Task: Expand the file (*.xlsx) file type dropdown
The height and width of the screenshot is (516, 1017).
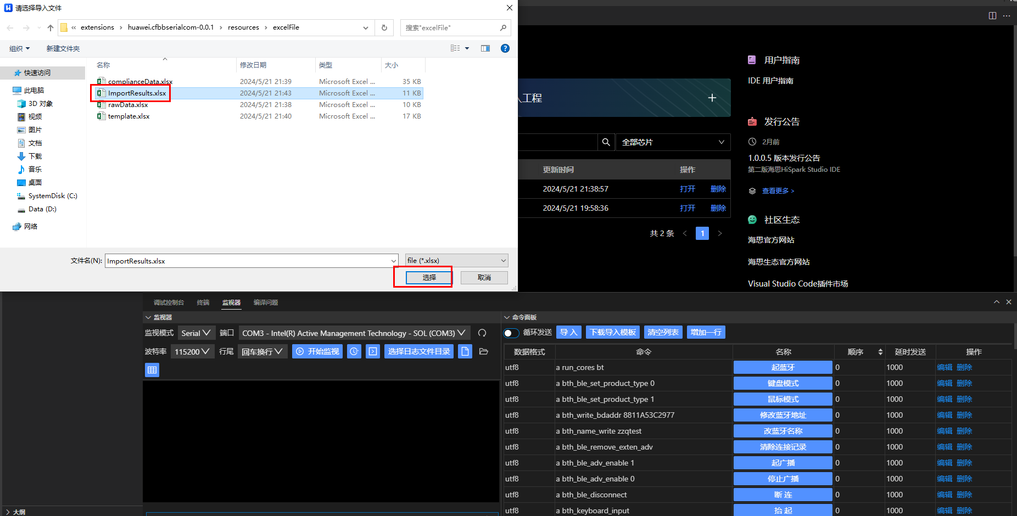Action: point(456,261)
